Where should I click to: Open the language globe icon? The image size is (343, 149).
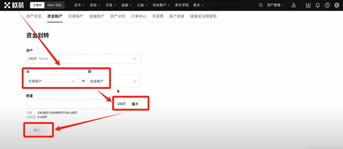coord(337,5)
